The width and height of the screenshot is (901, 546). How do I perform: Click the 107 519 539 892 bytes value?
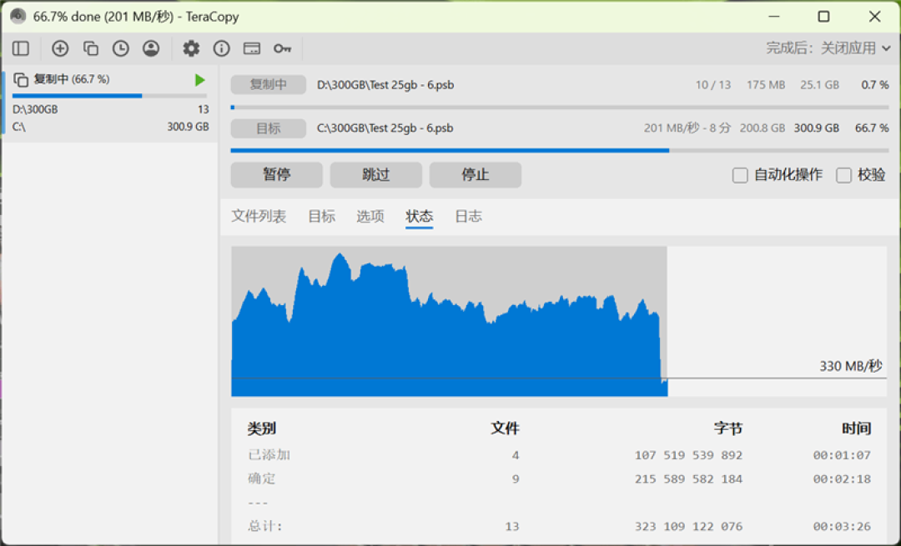688,455
